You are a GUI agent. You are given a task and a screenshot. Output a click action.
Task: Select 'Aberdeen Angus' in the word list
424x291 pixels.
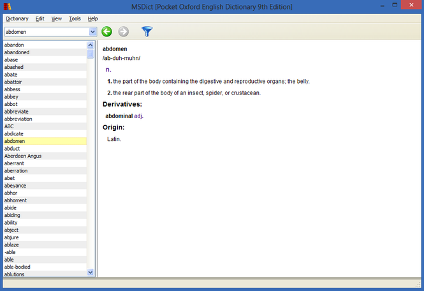[x=45, y=156]
